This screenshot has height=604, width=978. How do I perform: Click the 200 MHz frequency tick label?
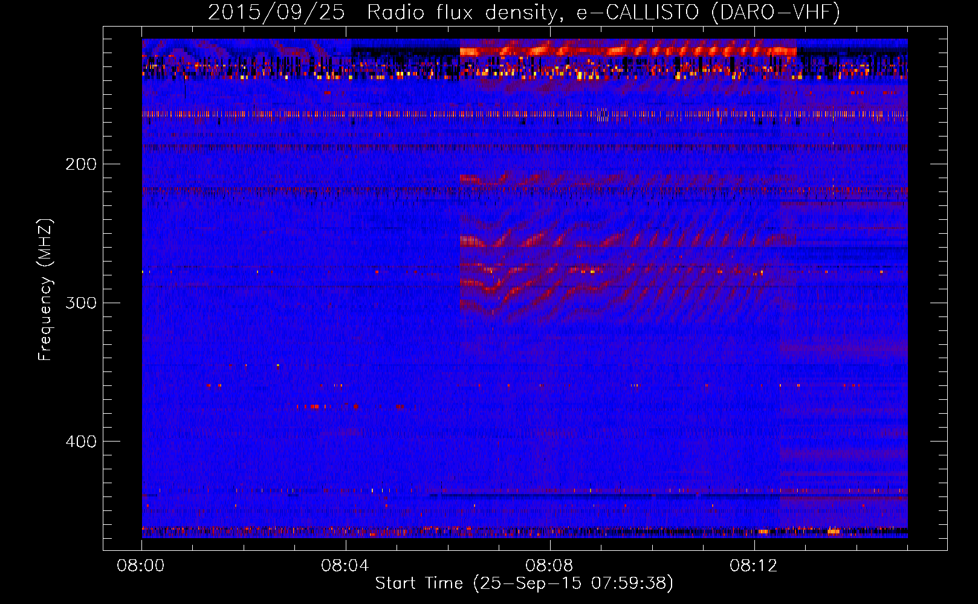point(80,164)
